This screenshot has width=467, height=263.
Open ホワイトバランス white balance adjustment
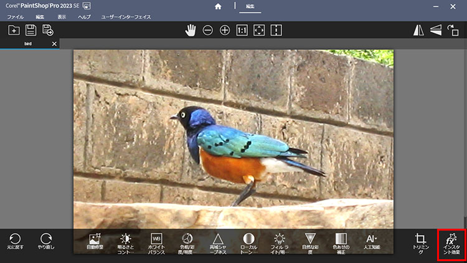point(157,242)
